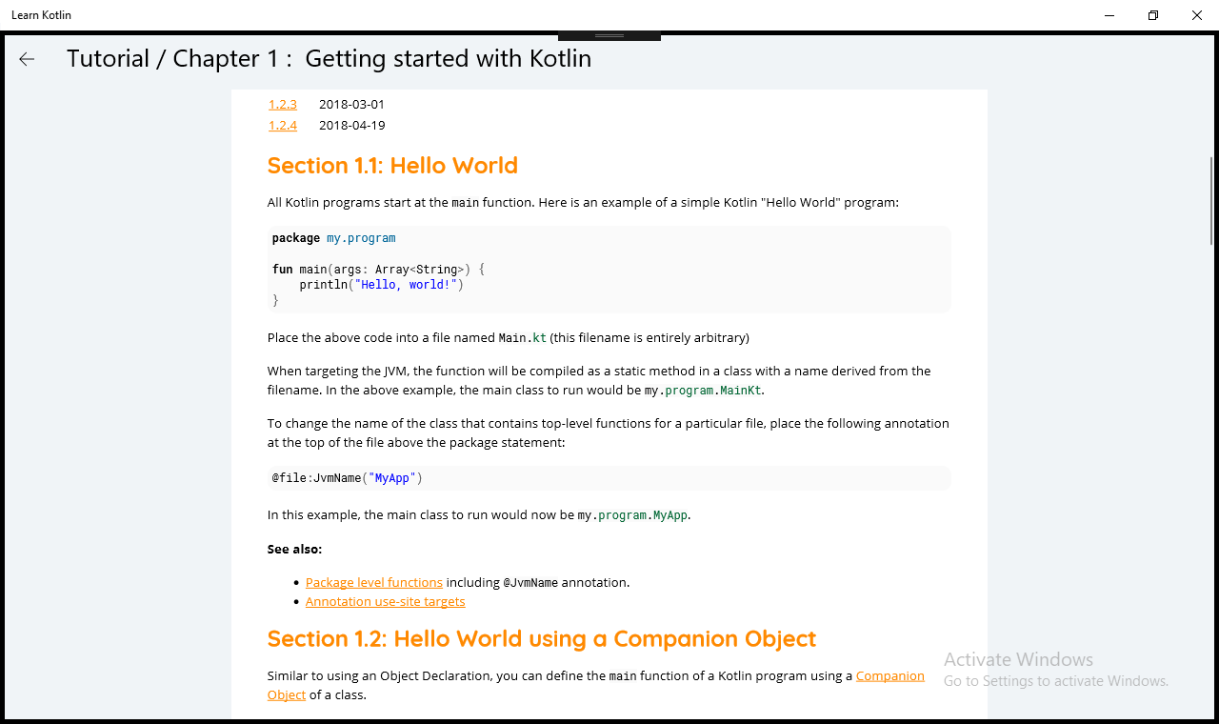Screen dimensions: 1219x724
Task: Click the "Hello, world!" string in code
Action: pos(409,285)
